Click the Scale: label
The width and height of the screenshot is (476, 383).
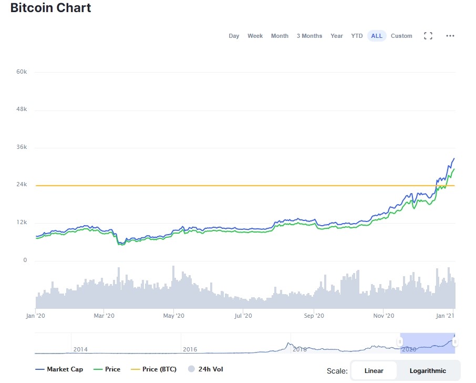pyautogui.click(x=337, y=371)
